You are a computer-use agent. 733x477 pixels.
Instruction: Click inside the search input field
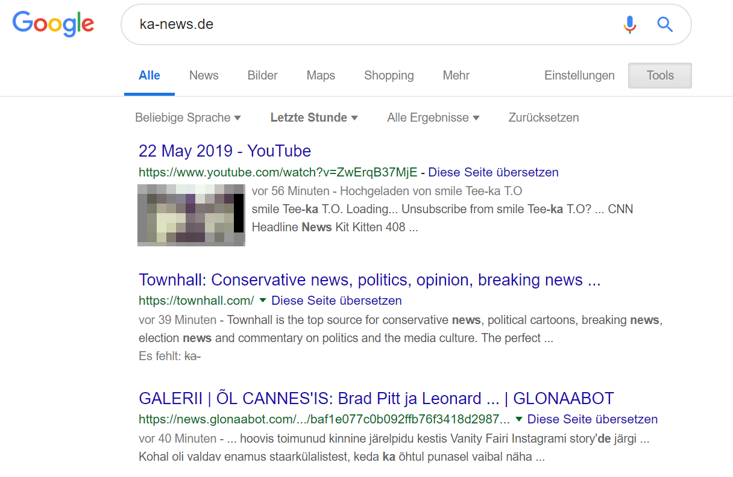point(362,24)
